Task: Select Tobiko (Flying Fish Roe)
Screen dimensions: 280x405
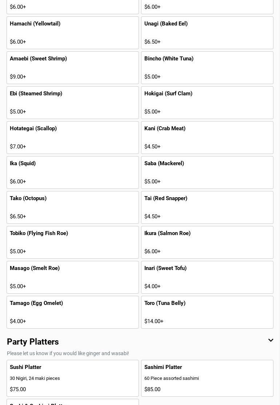Action: 73,242
